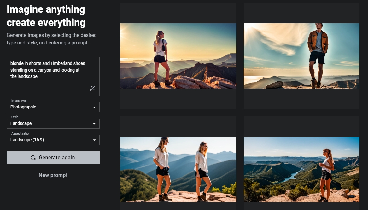Click the Image type dropdown arrow
Image resolution: width=368 pixels, height=210 pixels.
[x=94, y=107]
